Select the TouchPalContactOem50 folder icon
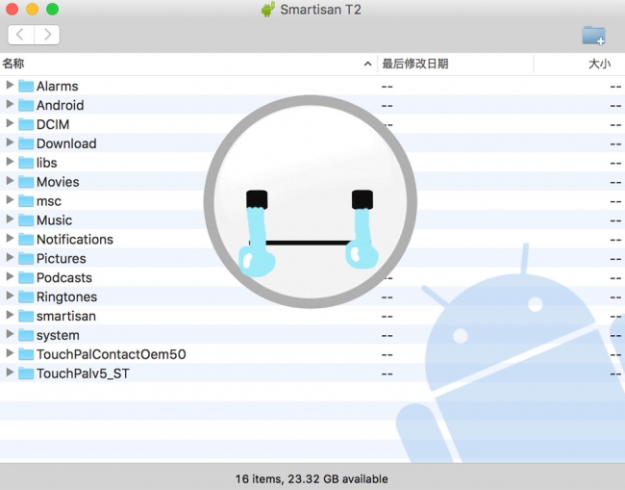 26,354
